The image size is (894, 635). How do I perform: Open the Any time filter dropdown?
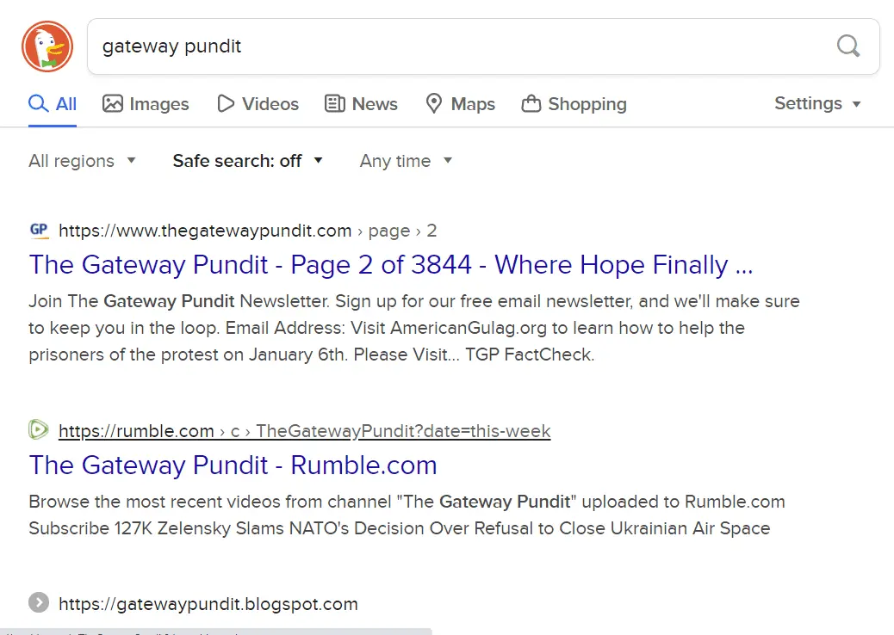(406, 161)
